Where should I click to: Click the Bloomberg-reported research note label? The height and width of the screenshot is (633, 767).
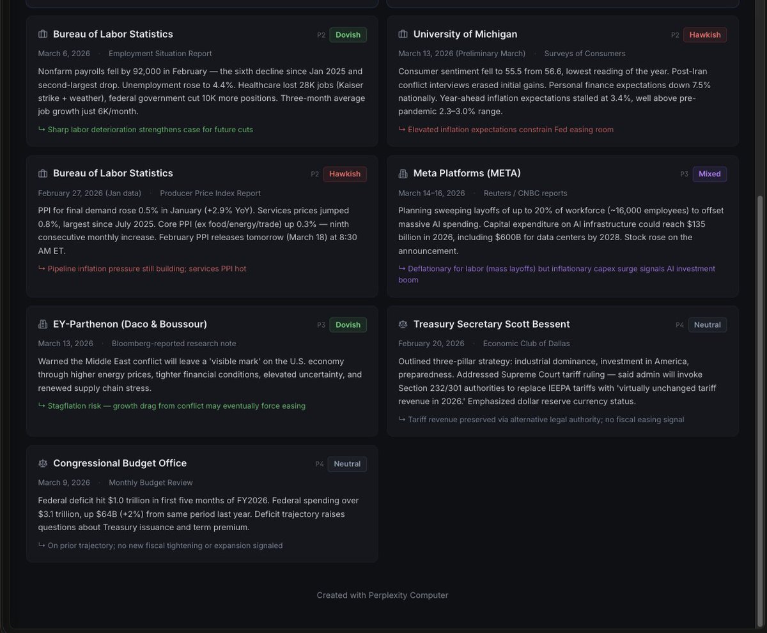pyautogui.click(x=174, y=344)
